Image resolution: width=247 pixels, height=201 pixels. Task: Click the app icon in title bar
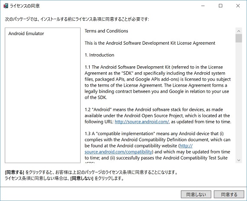[6, 6]
